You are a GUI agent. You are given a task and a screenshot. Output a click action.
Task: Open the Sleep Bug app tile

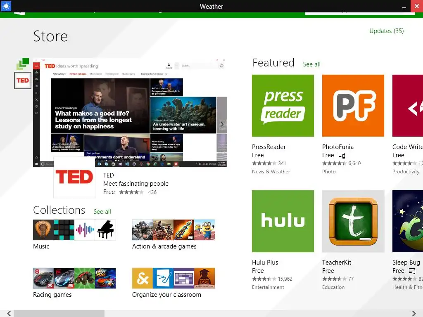pyautogui.click(x=408, y=221)
